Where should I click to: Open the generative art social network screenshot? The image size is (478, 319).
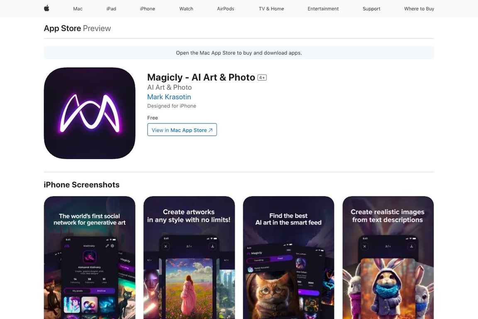[x=90, y=258]
